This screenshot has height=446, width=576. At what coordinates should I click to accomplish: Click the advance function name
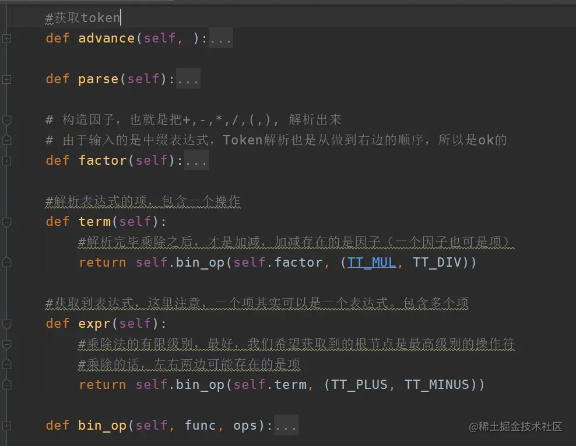click(107, 38)
